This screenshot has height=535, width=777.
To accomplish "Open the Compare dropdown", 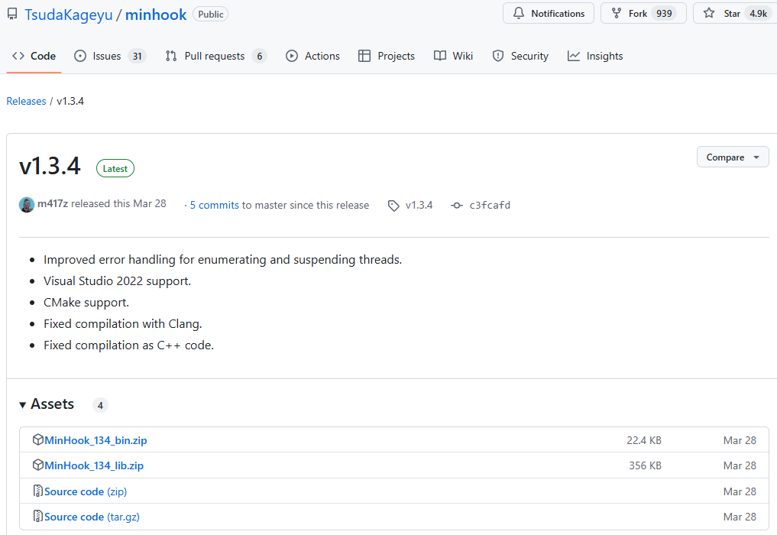I will 732,157.
